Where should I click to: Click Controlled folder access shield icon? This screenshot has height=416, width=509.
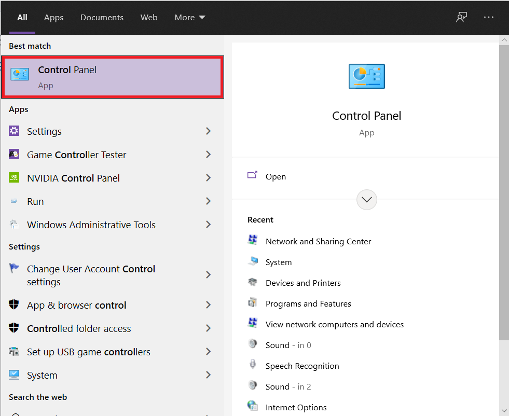tap(14, 328)
